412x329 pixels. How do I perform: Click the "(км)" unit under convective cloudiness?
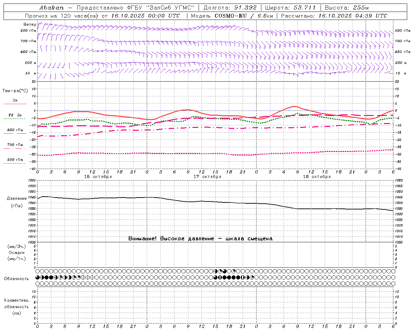pos(16,313)
